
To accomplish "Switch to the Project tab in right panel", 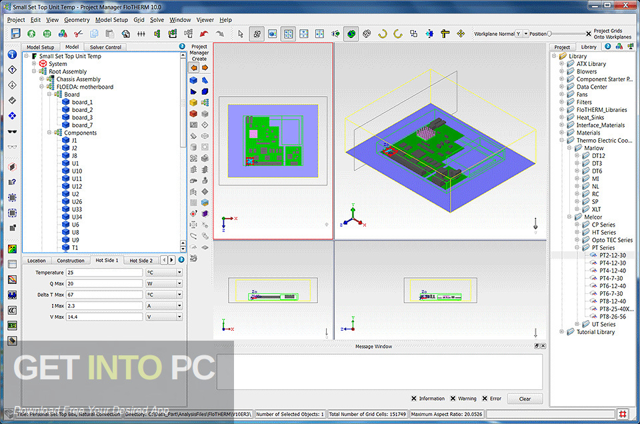I will [562, 47].
